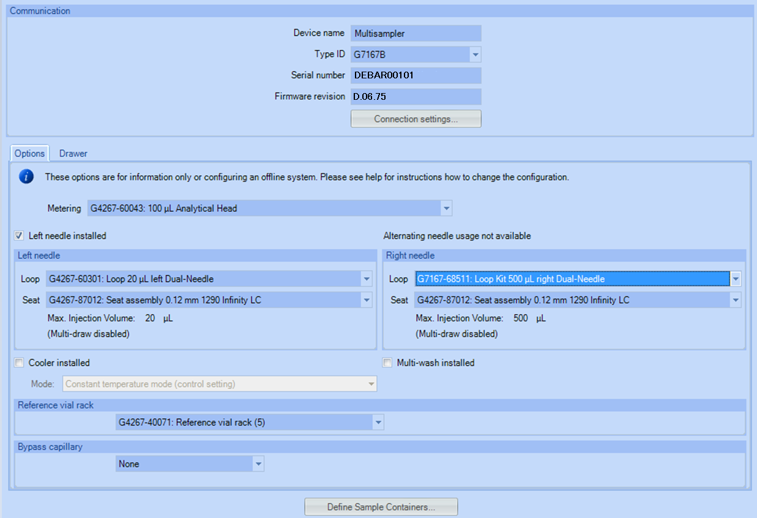Click the Bypass capillary dropdown arrow
The image size is (757, 518).
(258, 464)
